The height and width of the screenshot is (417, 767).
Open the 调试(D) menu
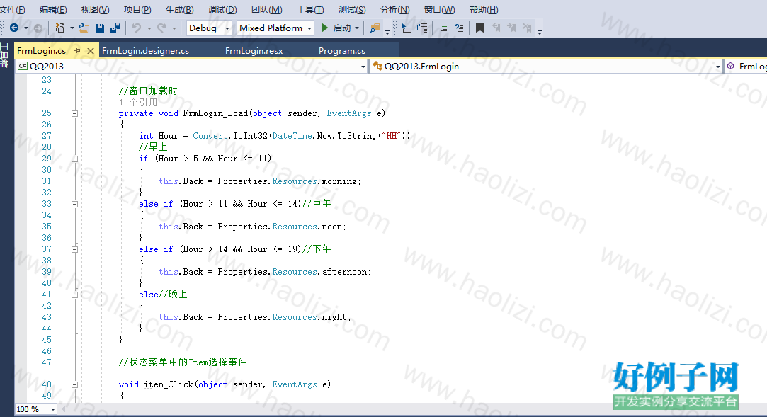(222, 10)
